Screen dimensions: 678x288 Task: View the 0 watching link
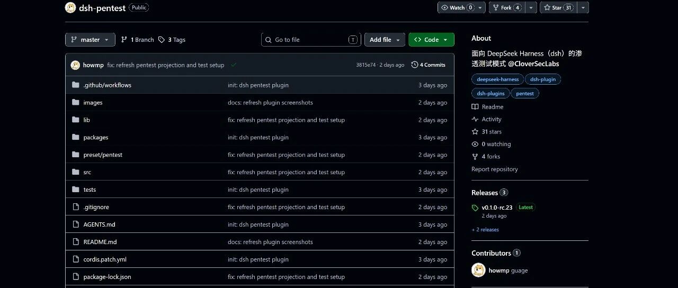click(491, 144)
